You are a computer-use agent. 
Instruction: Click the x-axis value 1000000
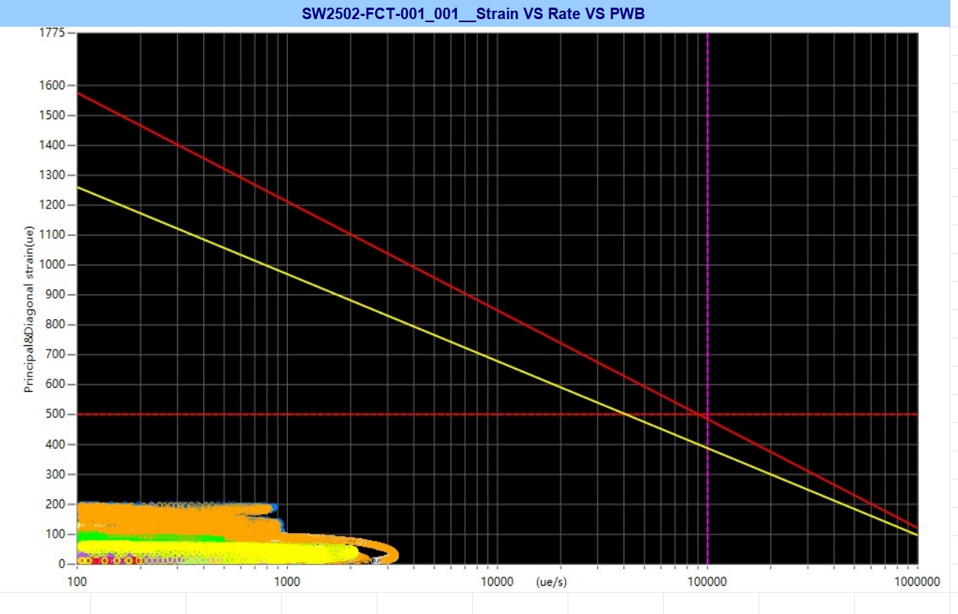click(916, 582)
